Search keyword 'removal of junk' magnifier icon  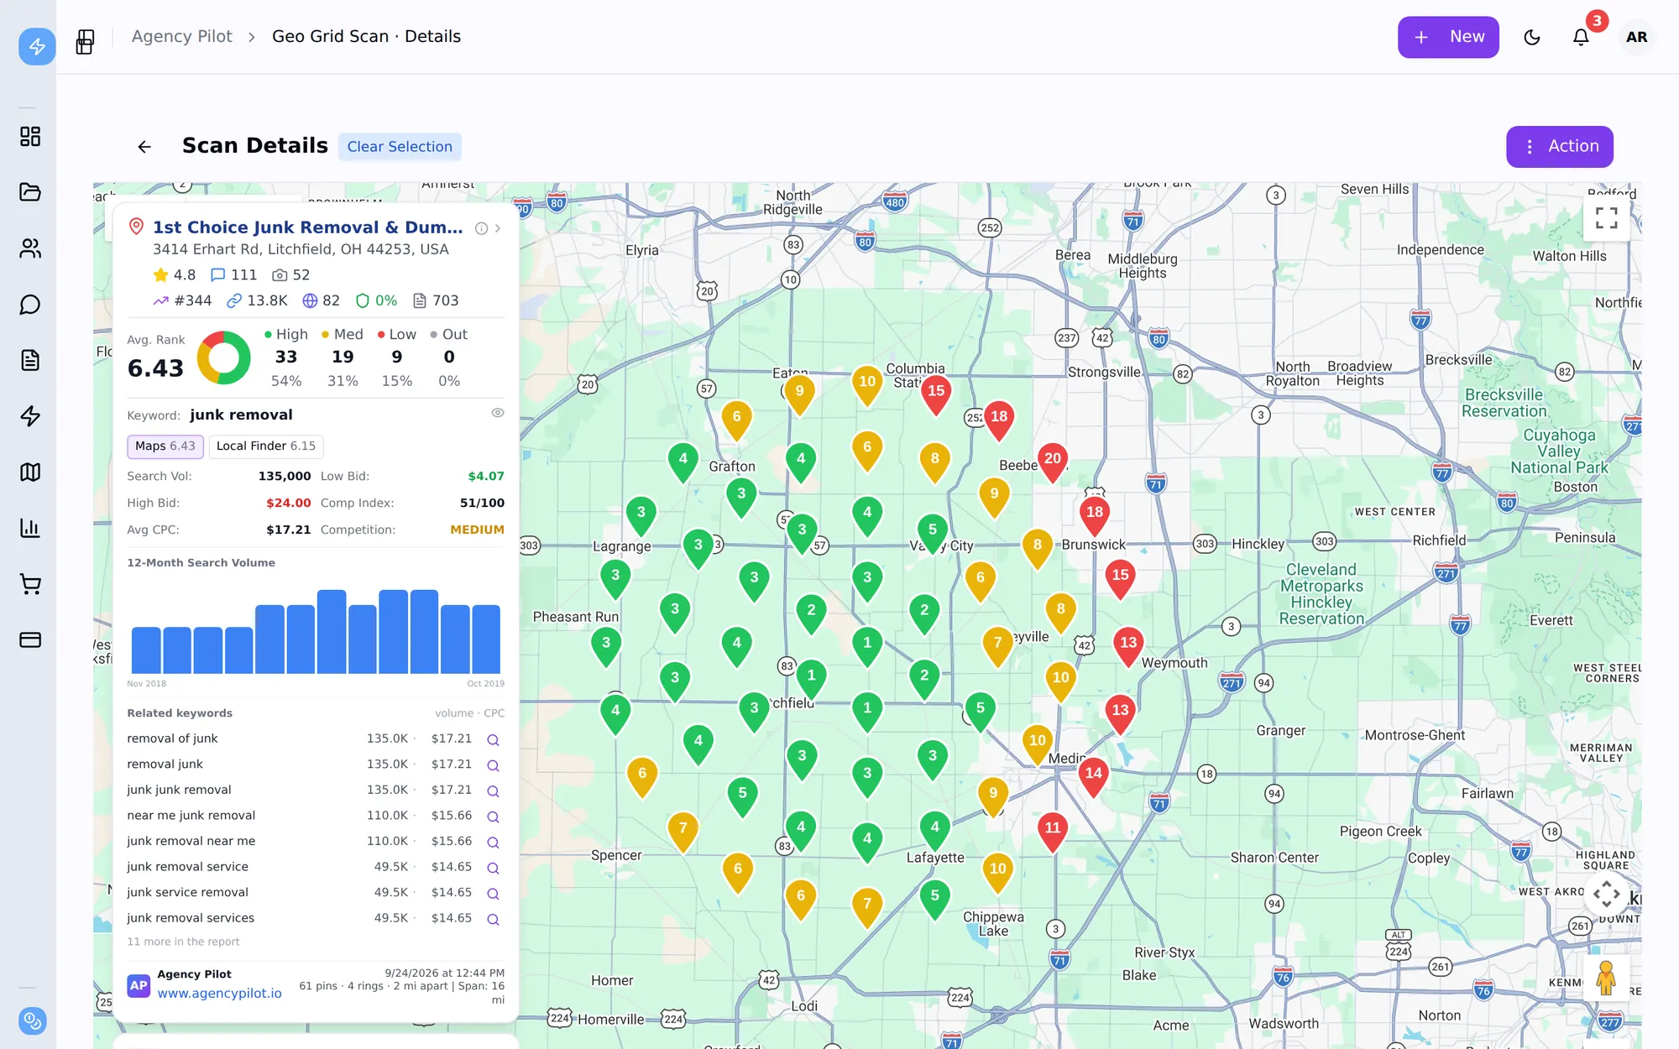pos(494,740)
